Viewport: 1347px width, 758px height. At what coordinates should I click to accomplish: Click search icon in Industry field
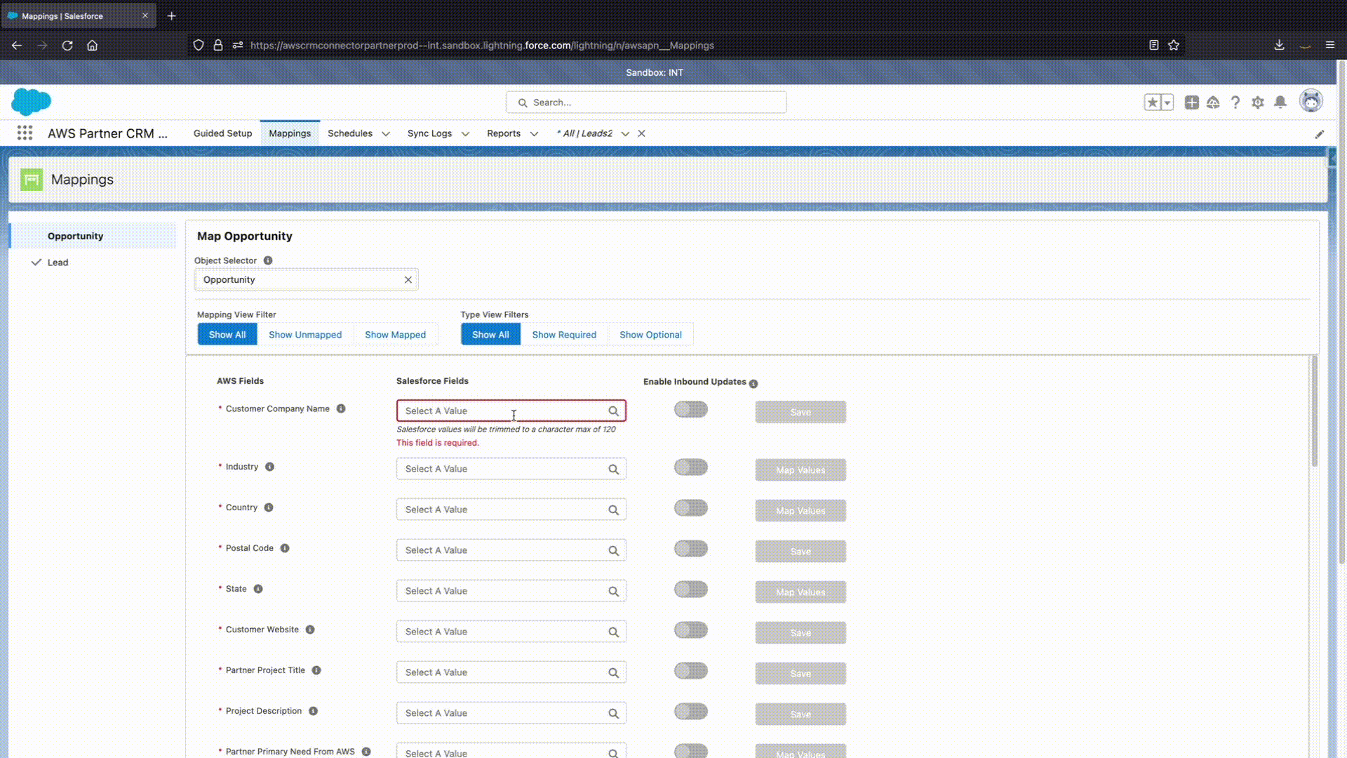[x=613, y=470]
